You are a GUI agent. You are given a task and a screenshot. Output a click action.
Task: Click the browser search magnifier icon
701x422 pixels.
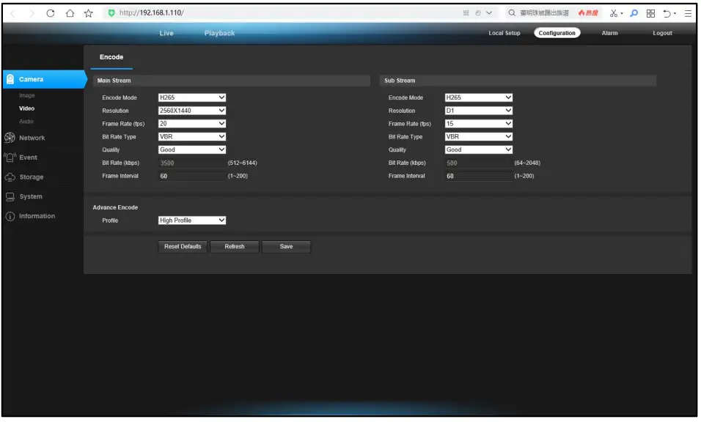(x=512, y=13)
